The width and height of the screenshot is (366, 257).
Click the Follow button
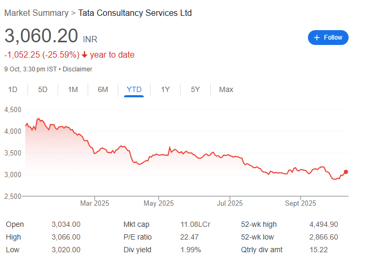point(328,38)
